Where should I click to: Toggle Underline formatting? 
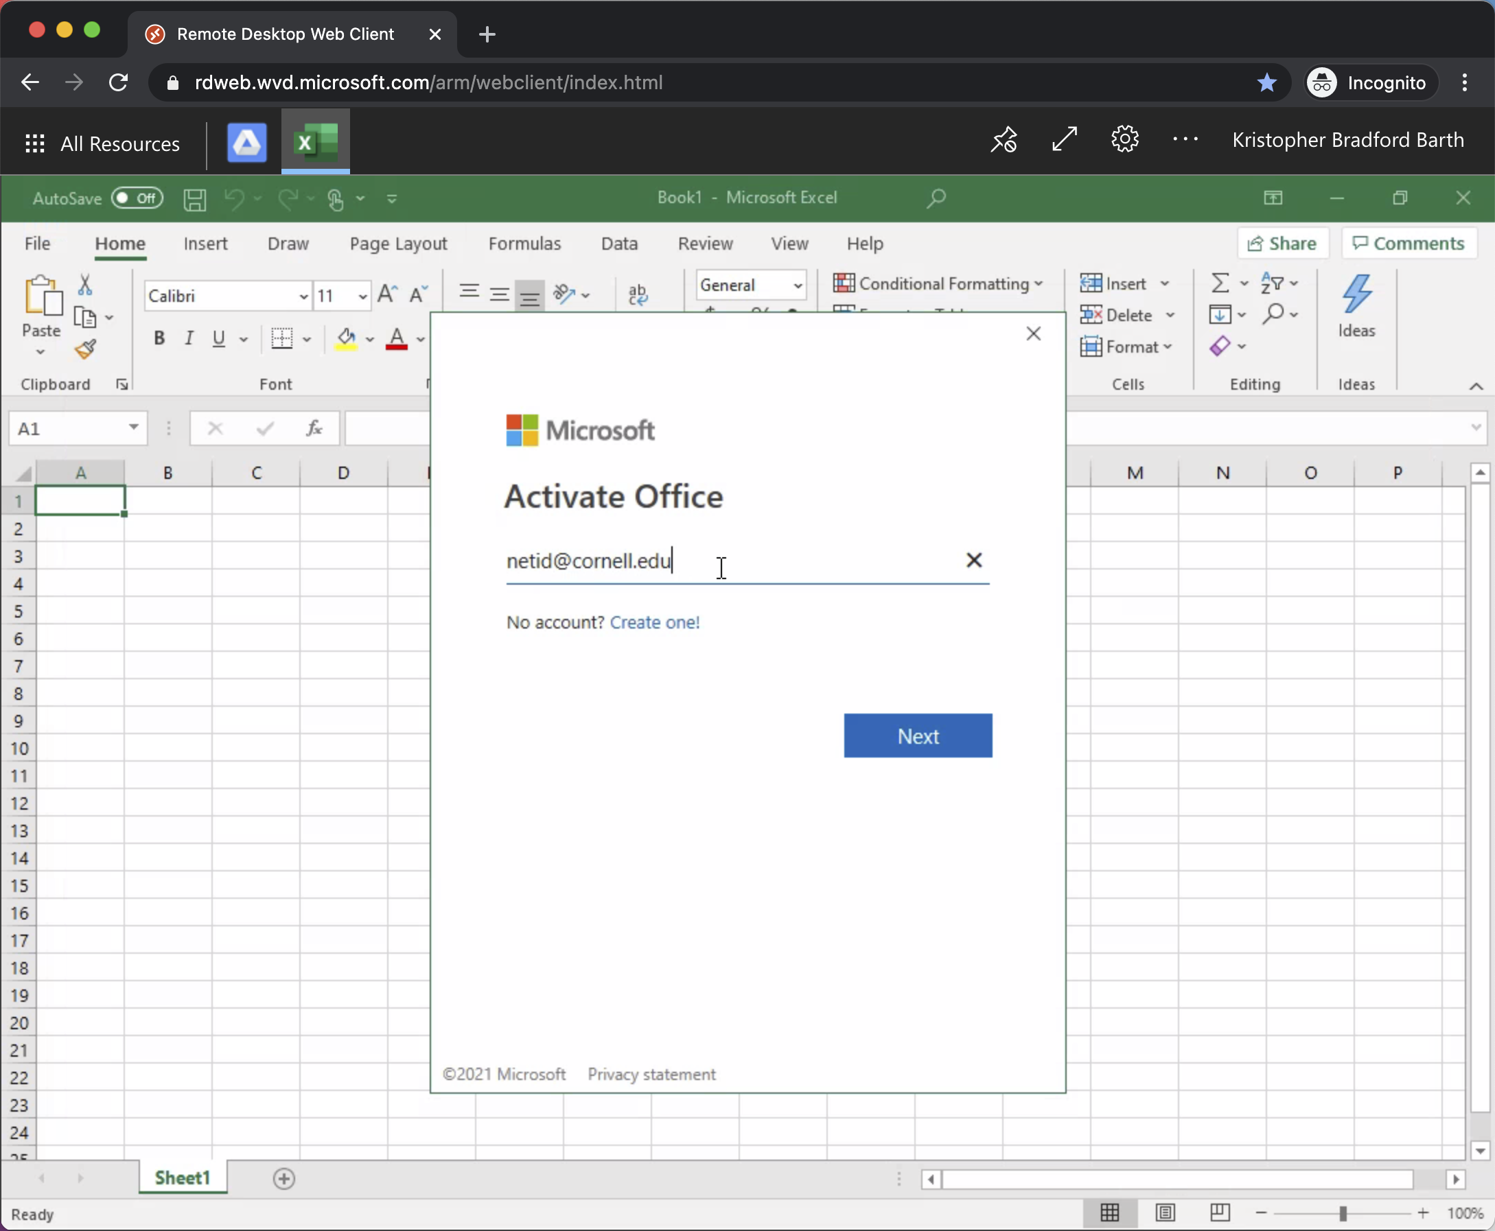[x=219, y=338]
